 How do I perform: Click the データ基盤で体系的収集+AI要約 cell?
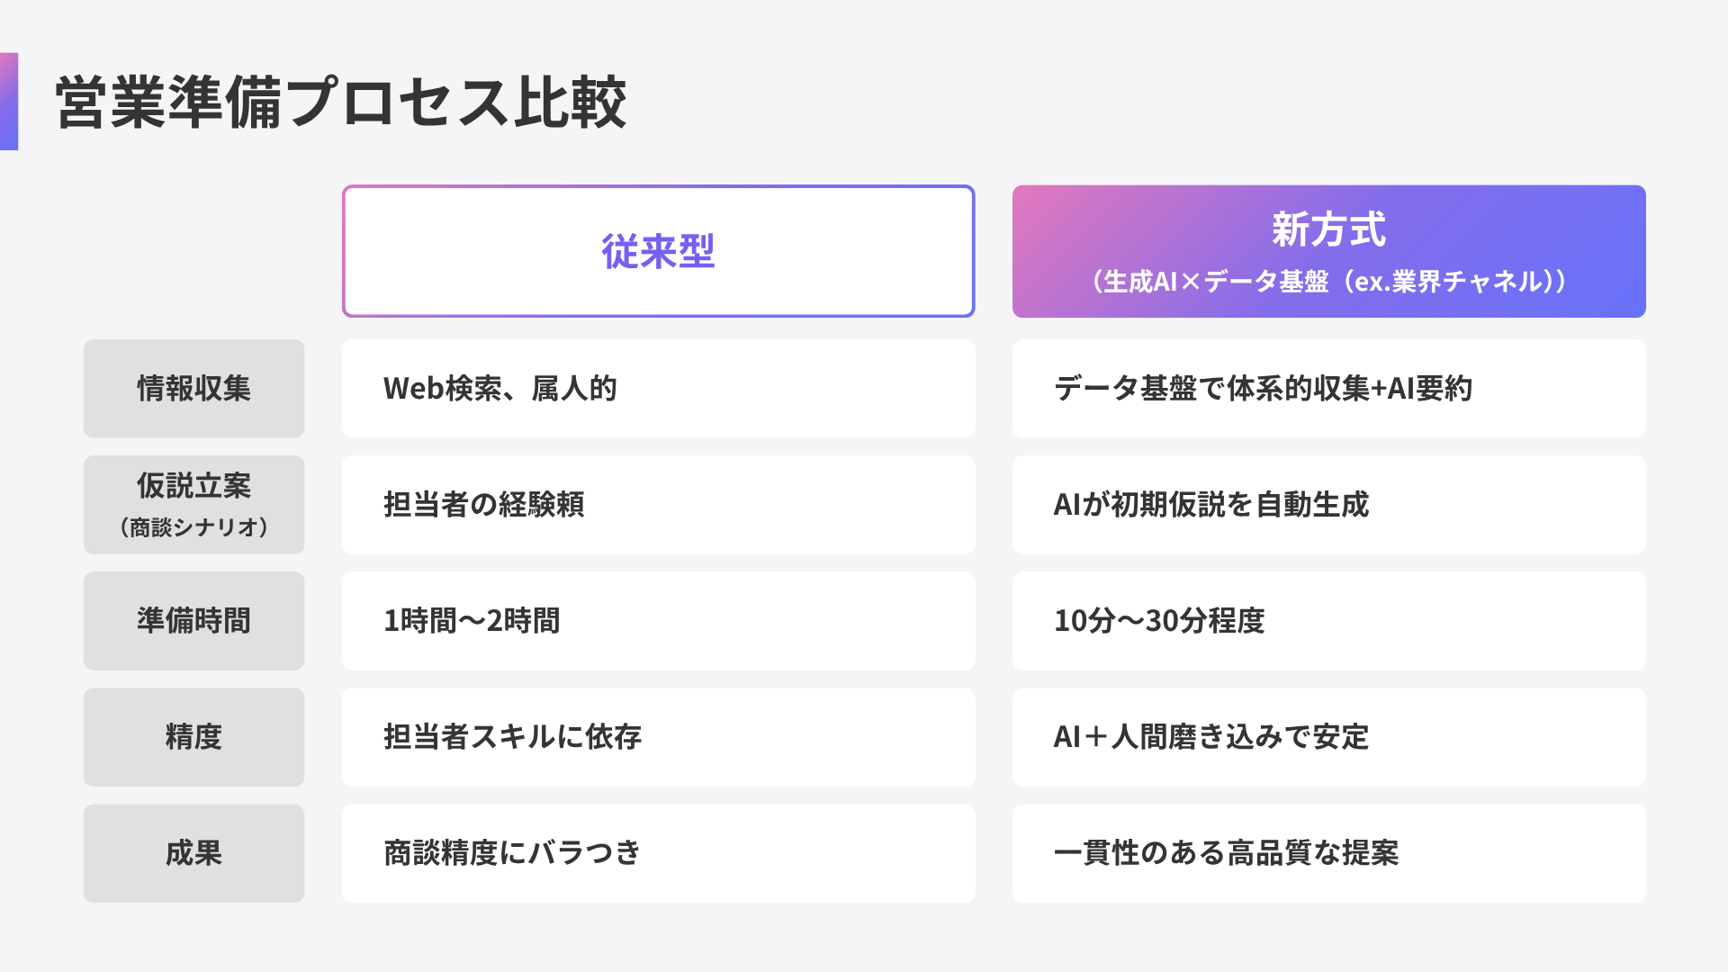(x=1328, y=388)
